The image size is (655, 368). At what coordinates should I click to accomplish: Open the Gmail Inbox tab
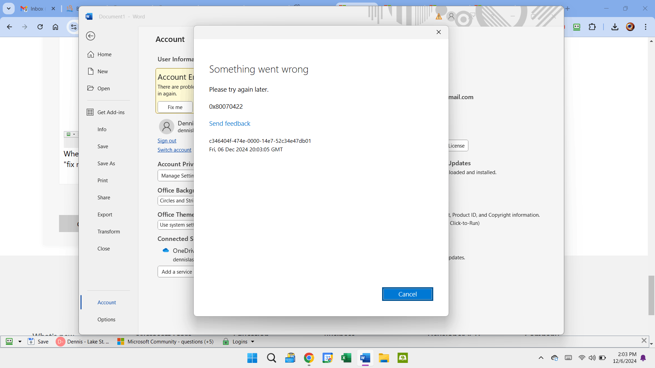coord(38,9)
